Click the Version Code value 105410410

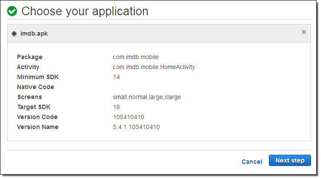coord(129,117)
